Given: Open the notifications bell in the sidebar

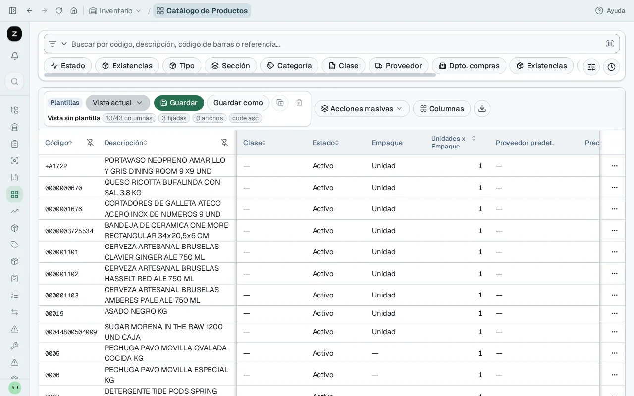Looking at the screenshot, I should (x=15, y=56).
